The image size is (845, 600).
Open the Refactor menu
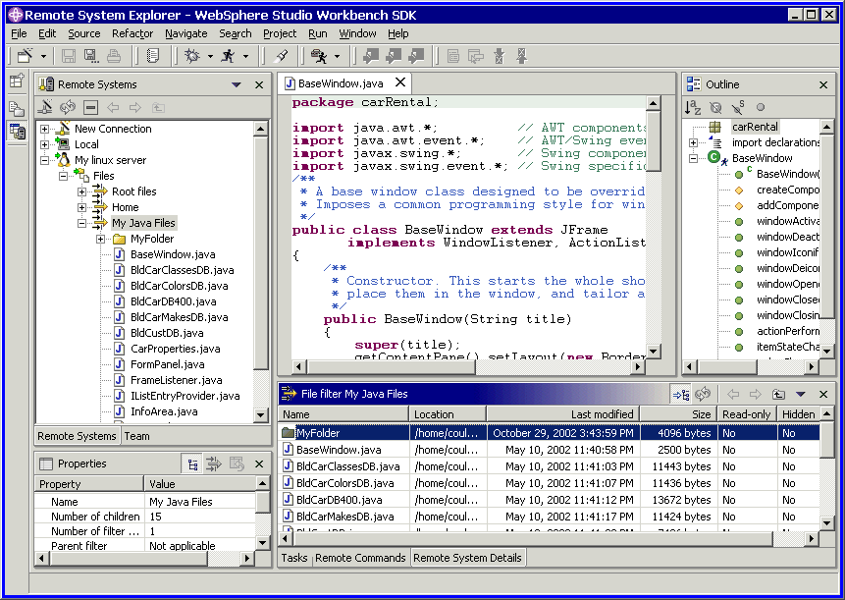point(132,33)
